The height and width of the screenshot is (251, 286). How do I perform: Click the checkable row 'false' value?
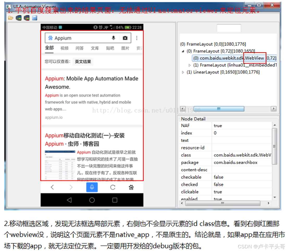[x=242, y=177]
